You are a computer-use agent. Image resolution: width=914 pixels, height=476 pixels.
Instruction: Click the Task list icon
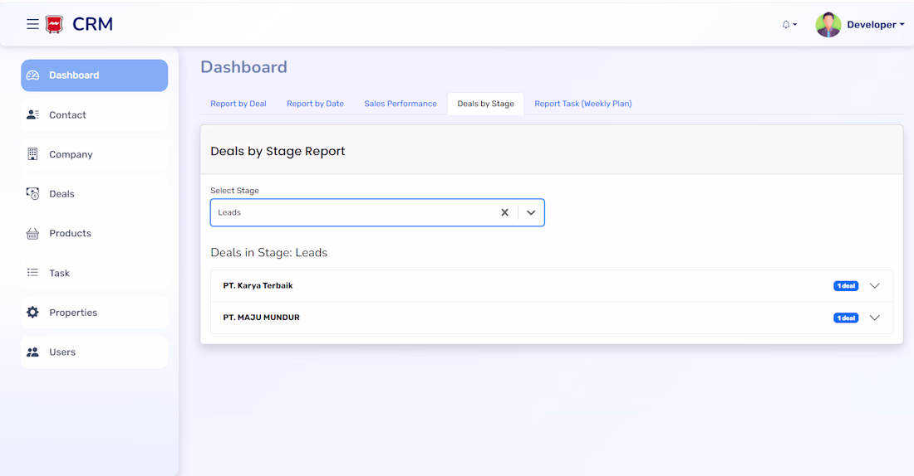[x=32, y=272]
